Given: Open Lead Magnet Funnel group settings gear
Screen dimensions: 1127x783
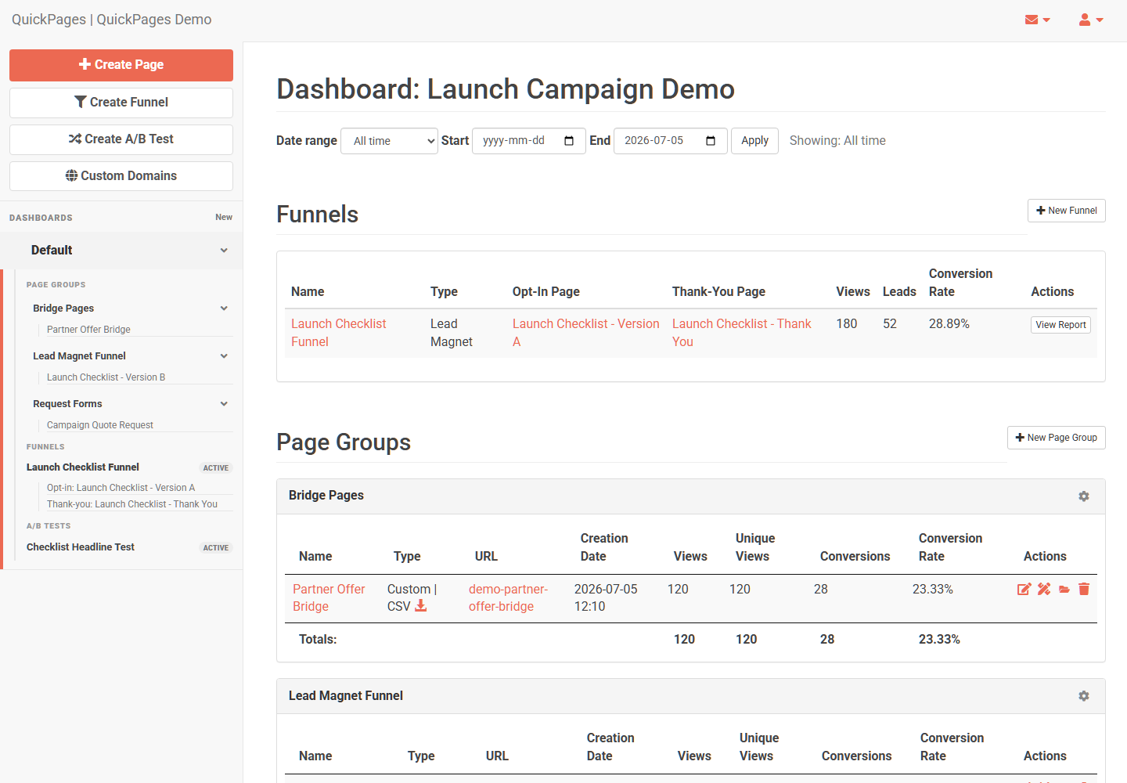Looking at the screenshot, I should (1084, 696).
